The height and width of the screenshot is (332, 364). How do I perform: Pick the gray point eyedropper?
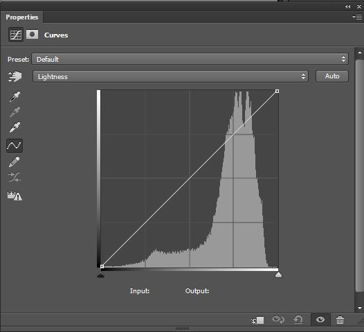click(x=15, y=112)
